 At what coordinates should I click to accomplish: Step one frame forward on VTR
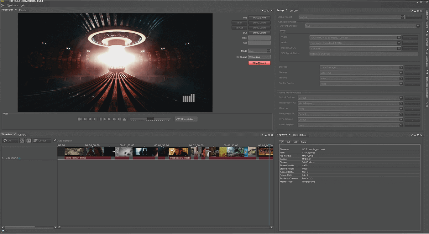pyautogui.click(x=104, y=119)
